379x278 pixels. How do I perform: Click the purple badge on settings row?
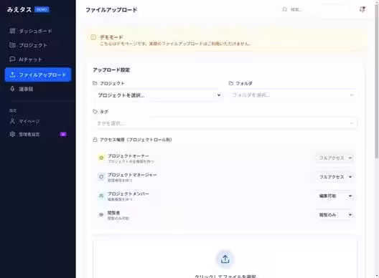coord(63,134)
